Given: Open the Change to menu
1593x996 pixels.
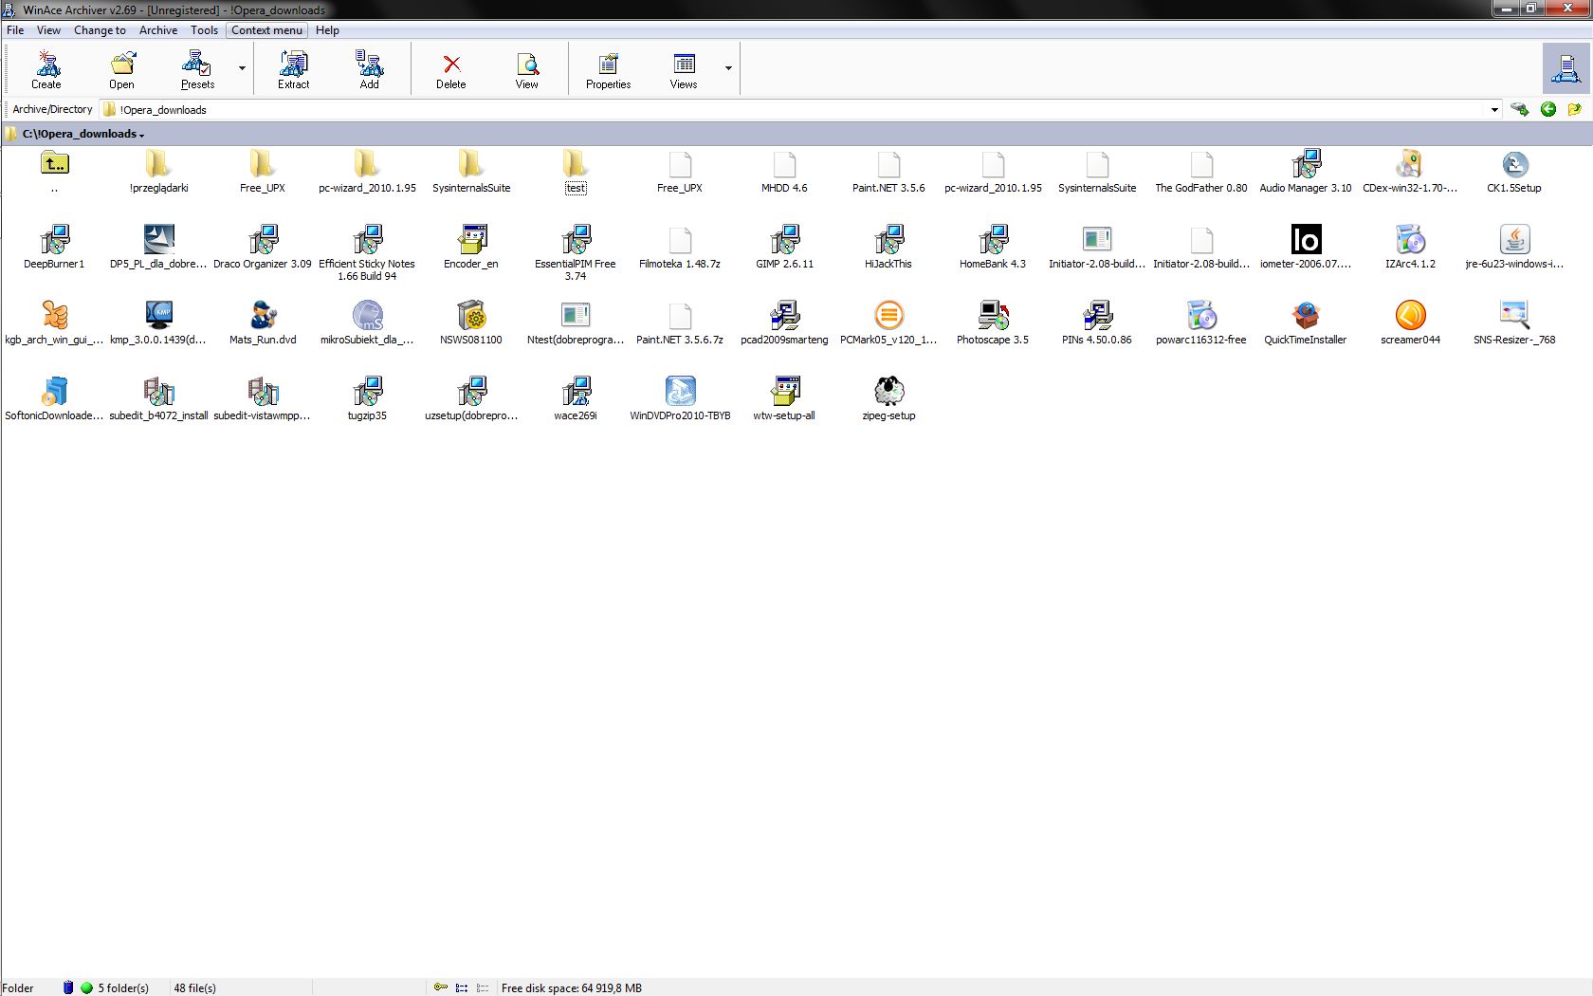Looking at the screenshot, I should (x=100, y=30).
